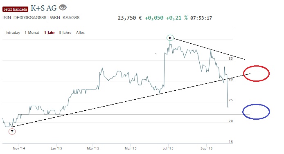Image resolution: width=284 pixels, height=154 pixels.
Task: Click the current price 23,750 €
Action: click(130, 18)
